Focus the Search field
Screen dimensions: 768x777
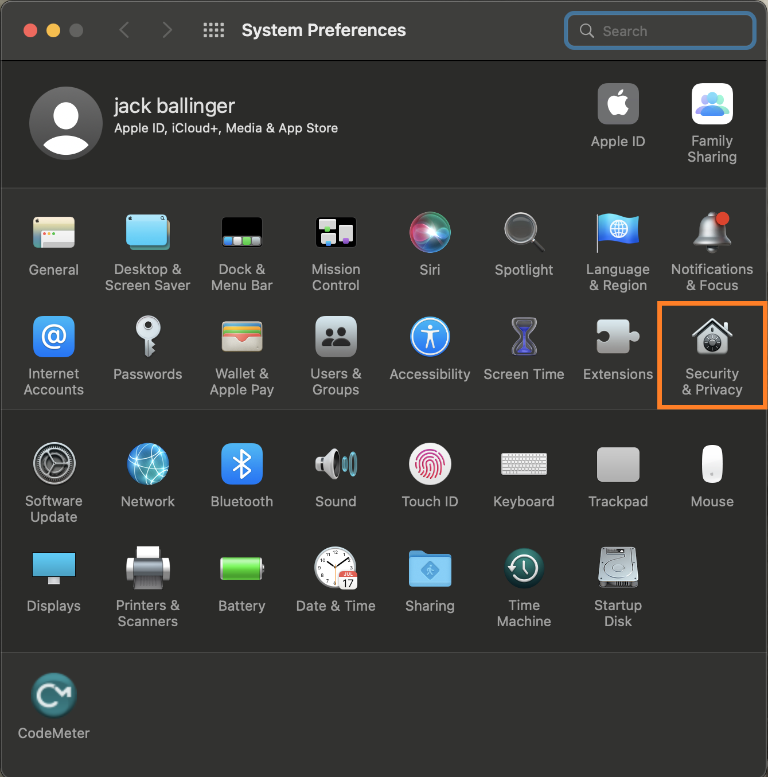click(660, 31)
